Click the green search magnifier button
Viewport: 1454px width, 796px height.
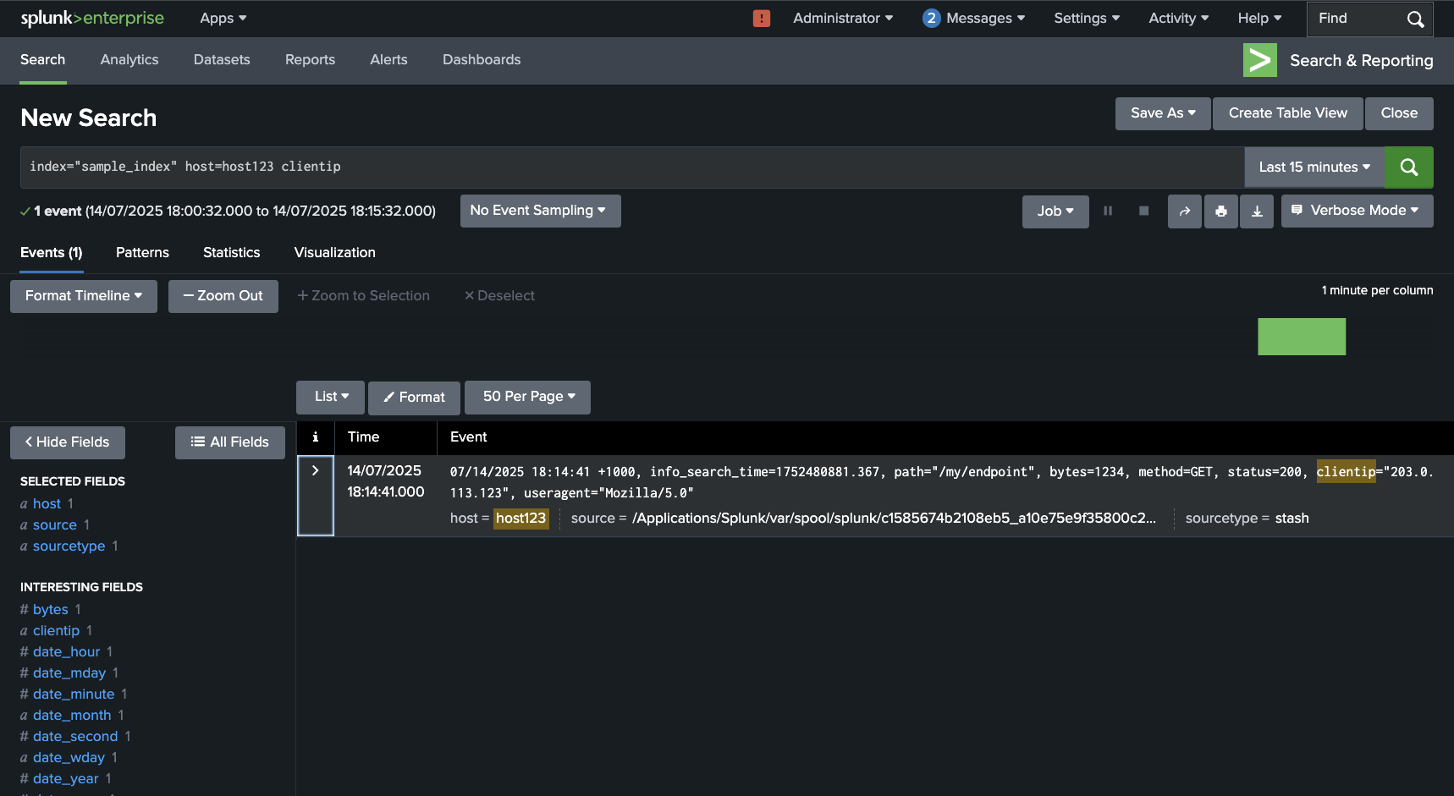tap(1408, 167)
